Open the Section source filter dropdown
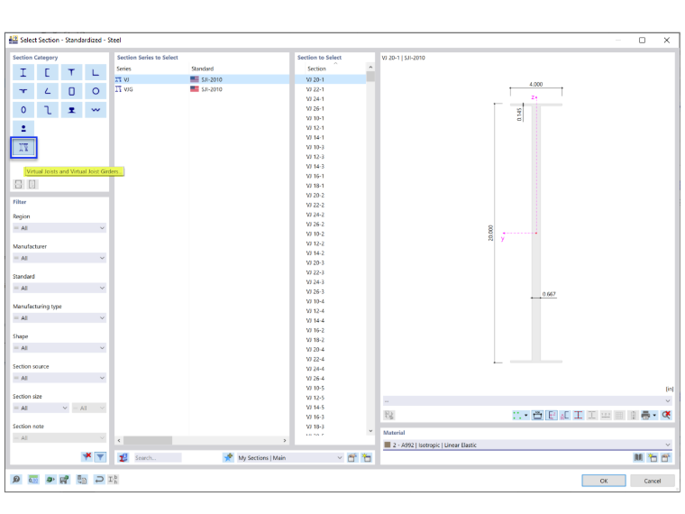This screenshot has width=685, height=514. 59,378
